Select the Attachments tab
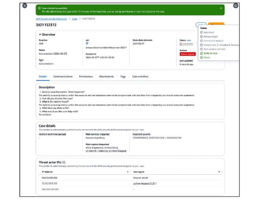The image size is (263, 204). (x=106, y=77)
